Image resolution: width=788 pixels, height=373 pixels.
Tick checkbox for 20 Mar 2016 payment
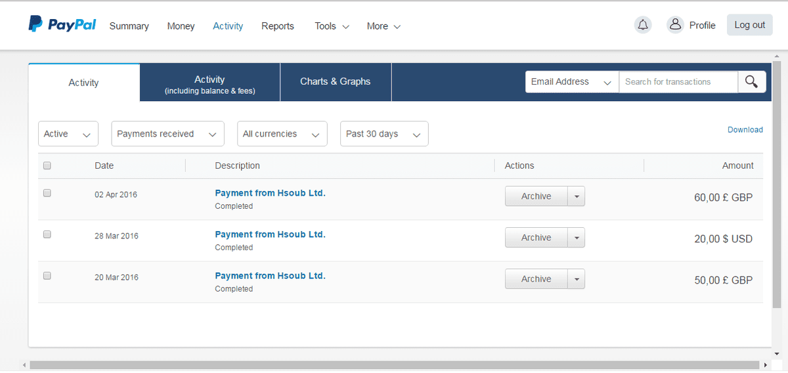[47, 276]
